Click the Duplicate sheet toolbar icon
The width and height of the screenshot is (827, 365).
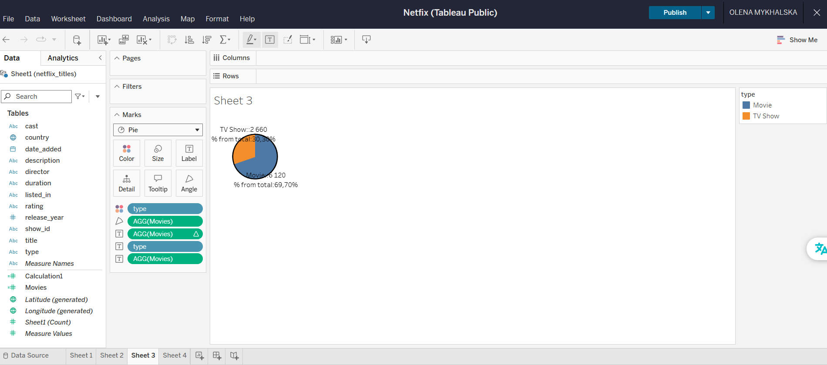tap(124, 40)
